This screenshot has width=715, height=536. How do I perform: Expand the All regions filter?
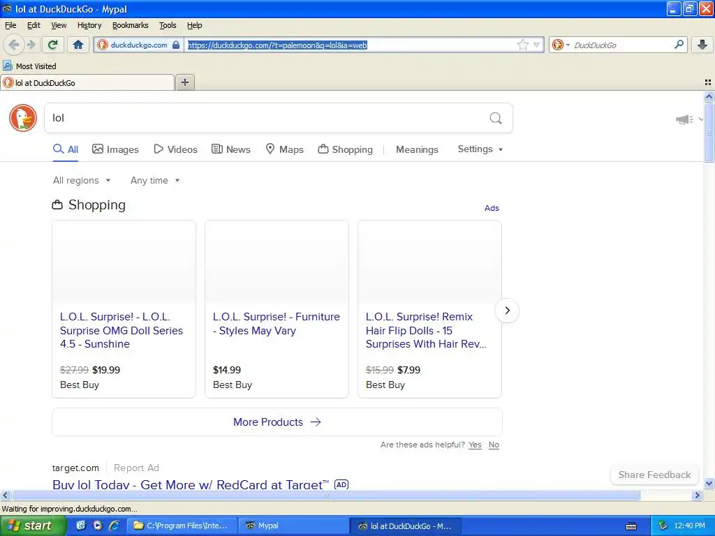point(82,181)
